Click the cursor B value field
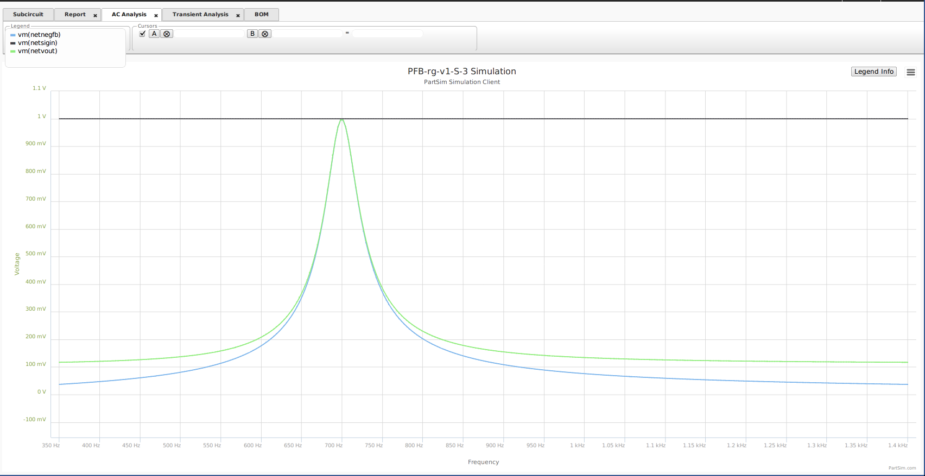The image size is (925, 476). 307,34
